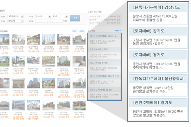The height and width of the screenshot is (127, 191).
Task: Click the blue 검색 search button
Action: click(x=75, y=18)
